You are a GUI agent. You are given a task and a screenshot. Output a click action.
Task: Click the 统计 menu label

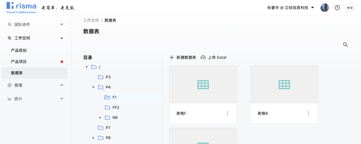(18, 99)
